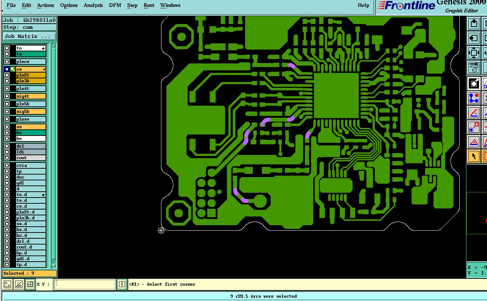Open the Actions menu
The height and width of the screenshot is (301, 487).
click(x=46, y=5)
